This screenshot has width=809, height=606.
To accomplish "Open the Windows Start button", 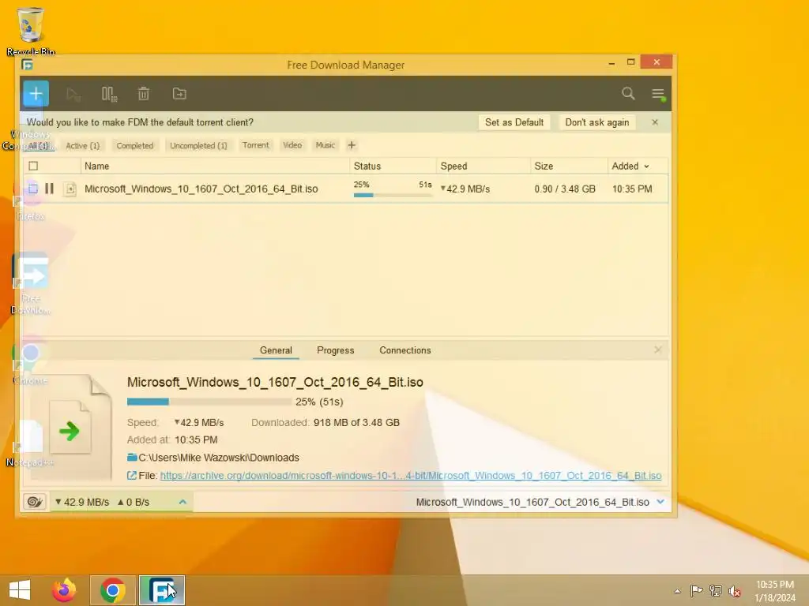I will 20,590.
